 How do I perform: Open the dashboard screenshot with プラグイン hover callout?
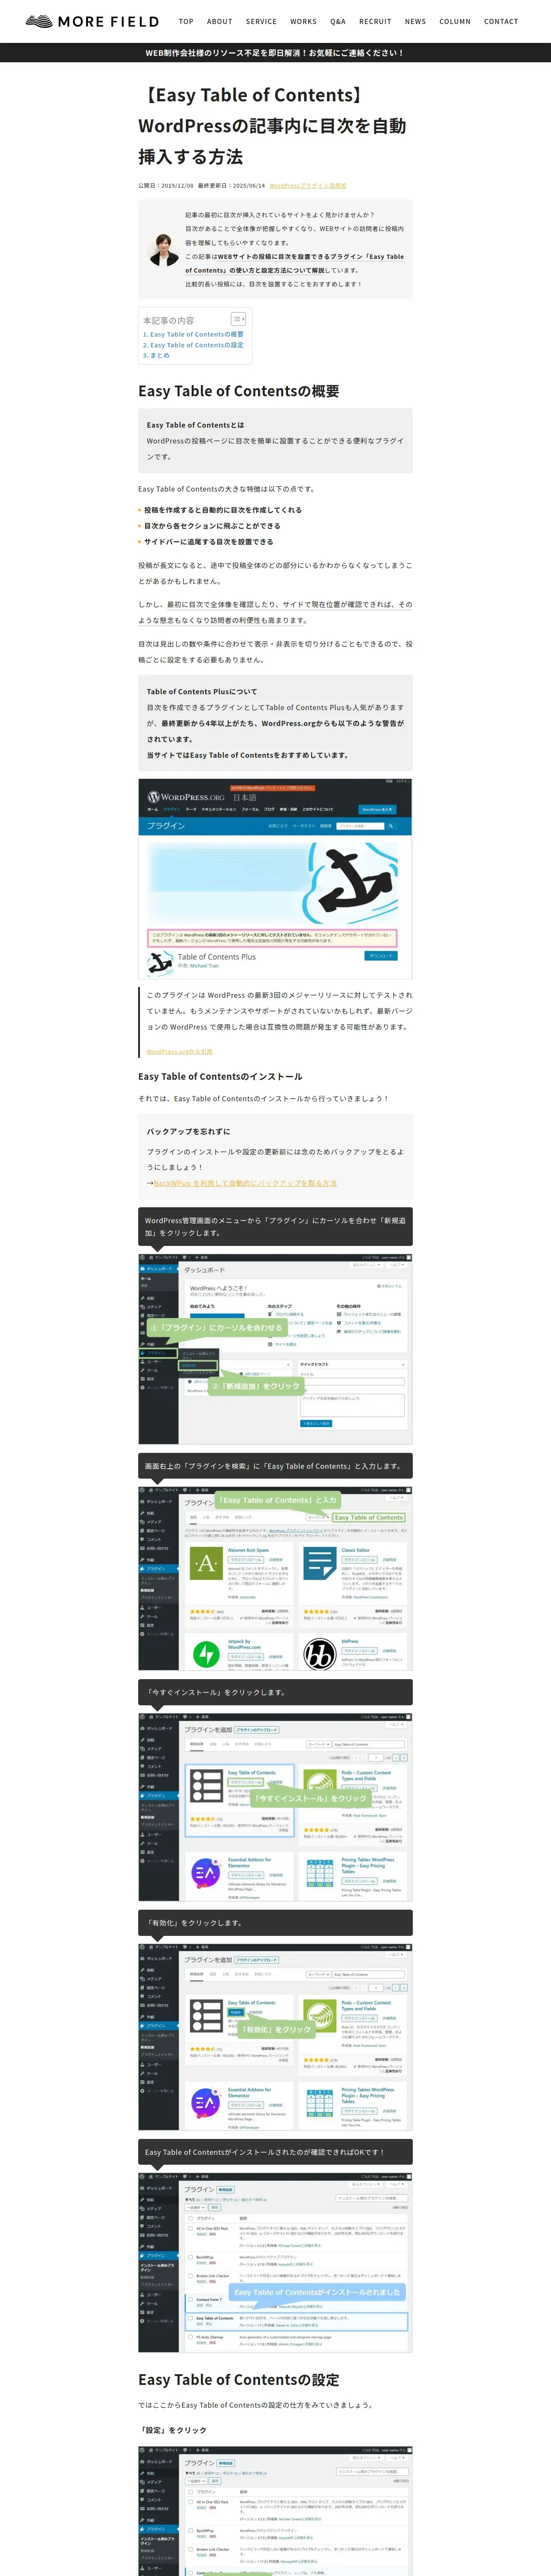tap(275, 1349)
